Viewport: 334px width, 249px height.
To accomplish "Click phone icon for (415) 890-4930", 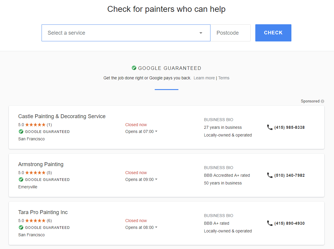I will pyautogui.click(x=270, y=223).
